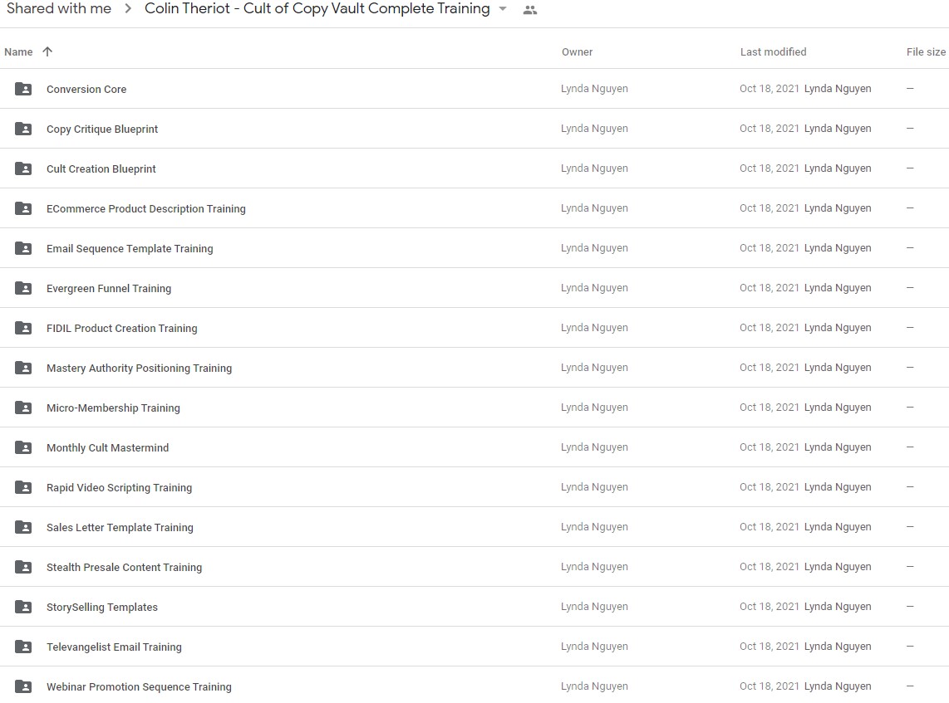Click the Owner column header
Viewport: 949px width, 703px height.
(577, 52)
